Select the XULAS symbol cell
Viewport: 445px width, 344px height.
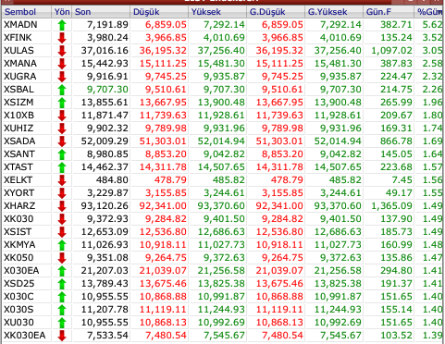pyautogui.click(x=27, y=51)
